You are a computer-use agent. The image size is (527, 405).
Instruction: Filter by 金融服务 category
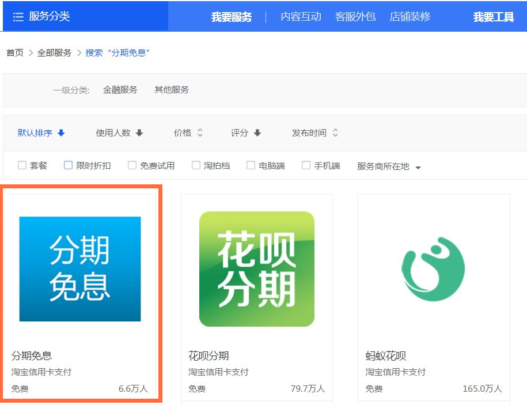pos(120,90)
